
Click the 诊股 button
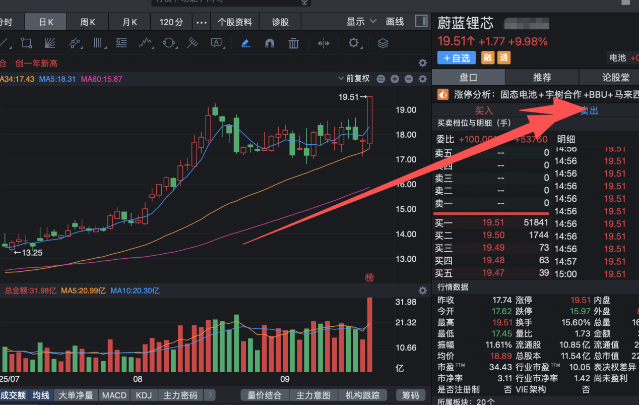[x=281, y=22]
